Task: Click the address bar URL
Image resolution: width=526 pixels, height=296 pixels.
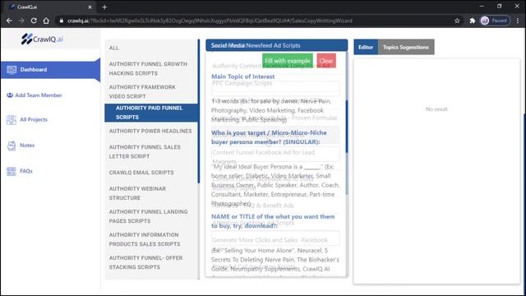Action: [210, 21]
